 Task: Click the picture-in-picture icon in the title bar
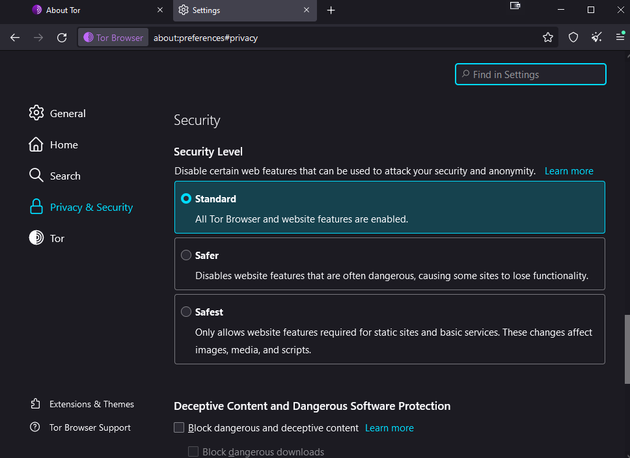pos(515,6)
